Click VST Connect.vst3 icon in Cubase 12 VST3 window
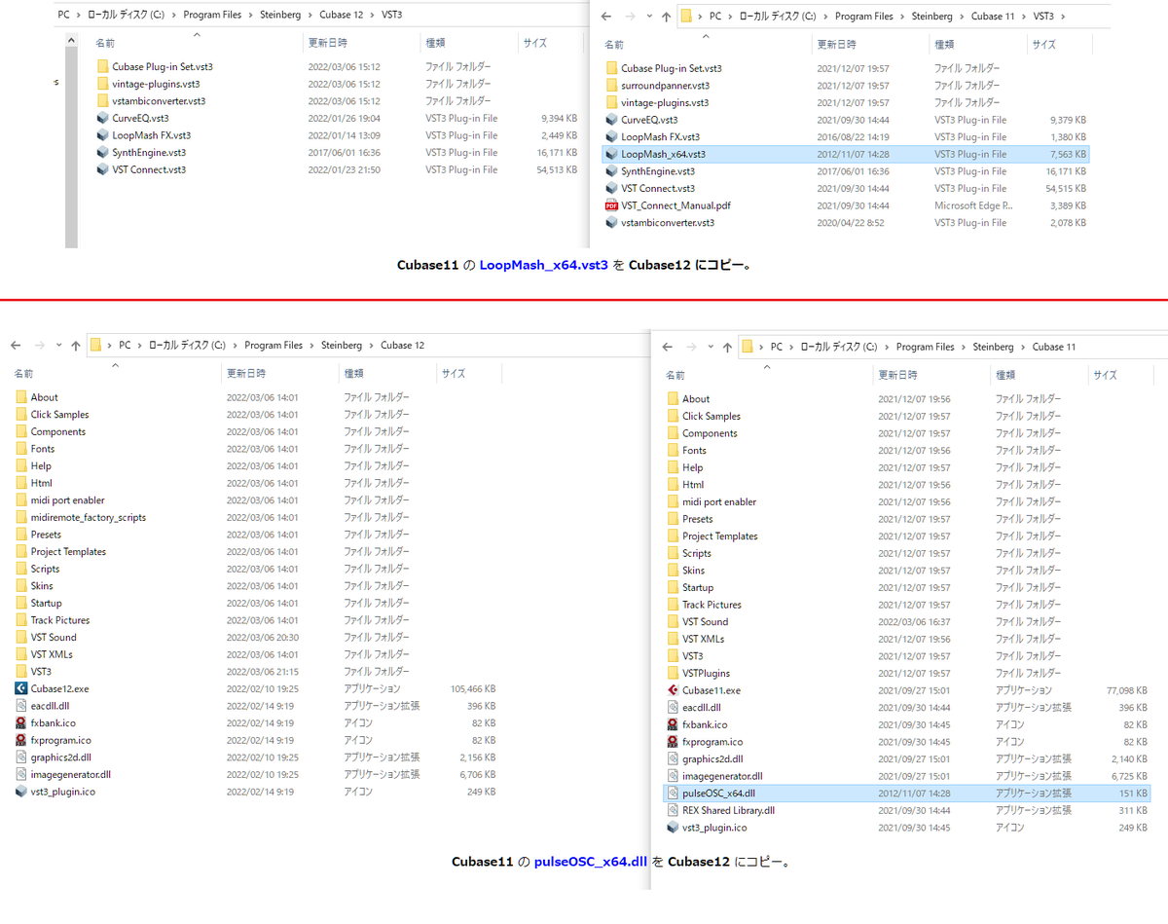This screenshot has width=1168, height=924. pos(103,169)
